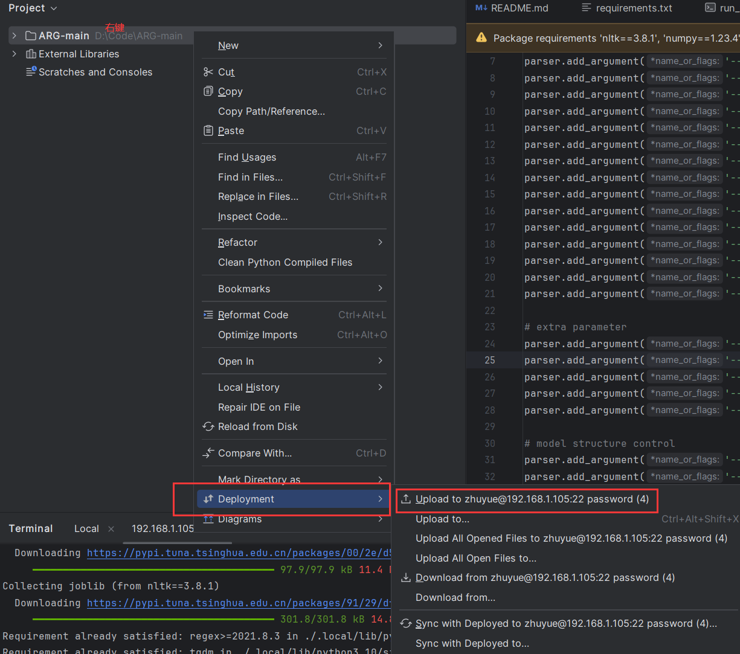Click the Copy icon in context menu
The width and height of the screenshot is (740, 654).
pyautogui.click(x=208, y=91)
